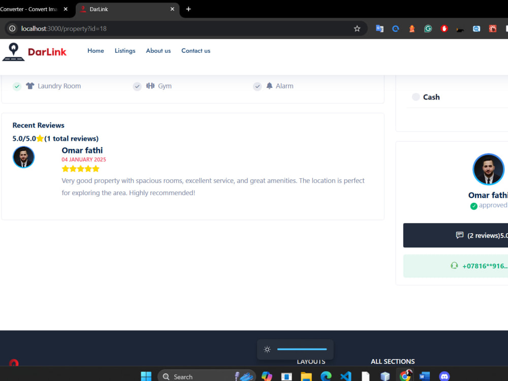Viewport: 508px width, 381px height.
Task: Open the Home navigation link
Action: coord(96,51)
